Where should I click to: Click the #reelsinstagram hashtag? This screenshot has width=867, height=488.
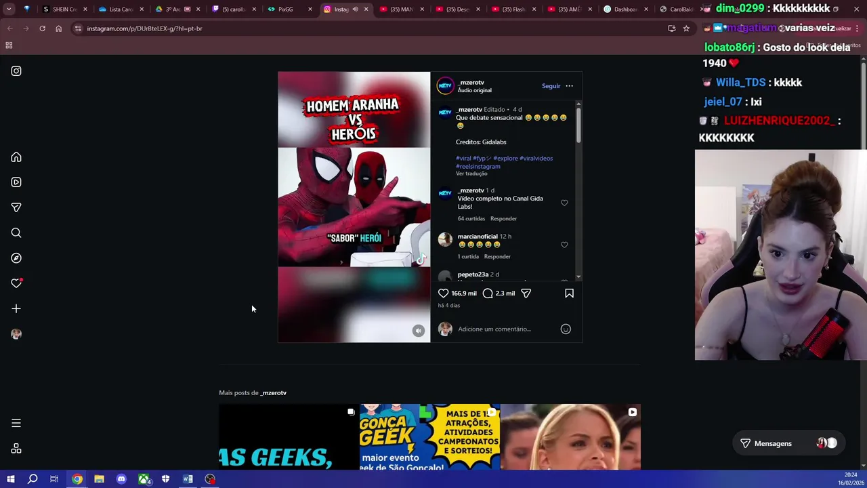[x=478, y=167]
